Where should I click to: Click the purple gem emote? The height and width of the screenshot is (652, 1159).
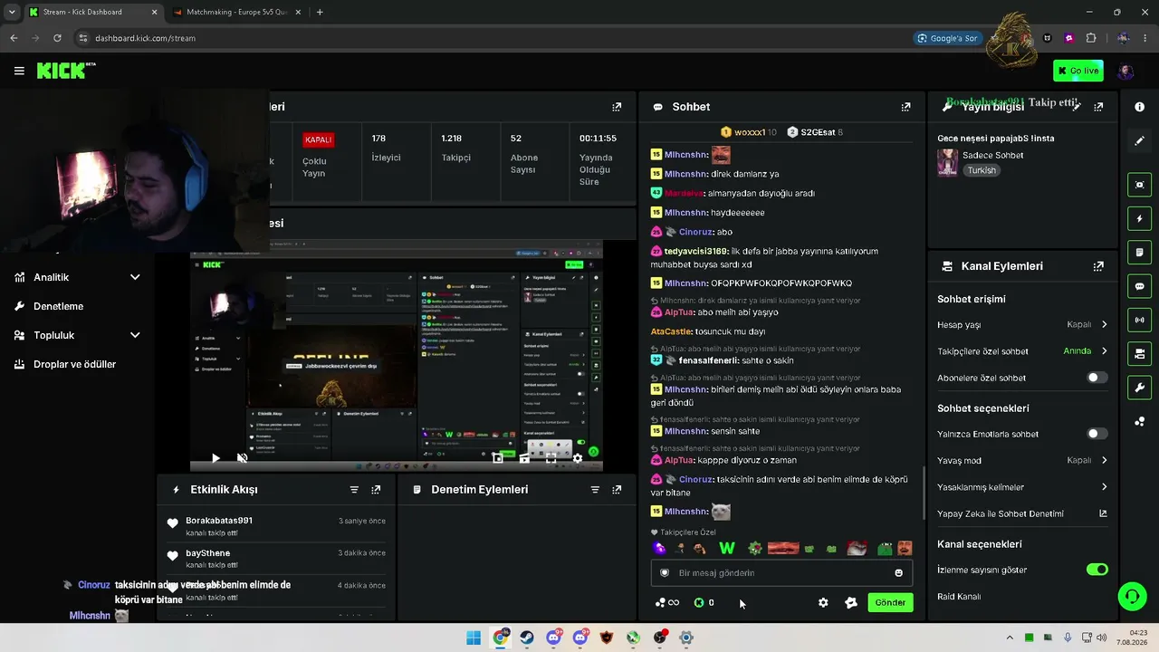[x=659, y=548]
